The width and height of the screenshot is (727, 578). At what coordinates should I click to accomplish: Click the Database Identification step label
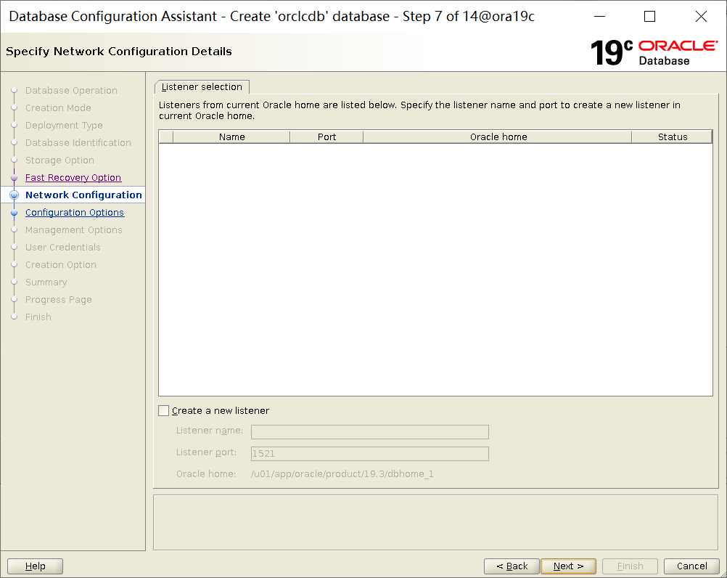click(78, 143)
